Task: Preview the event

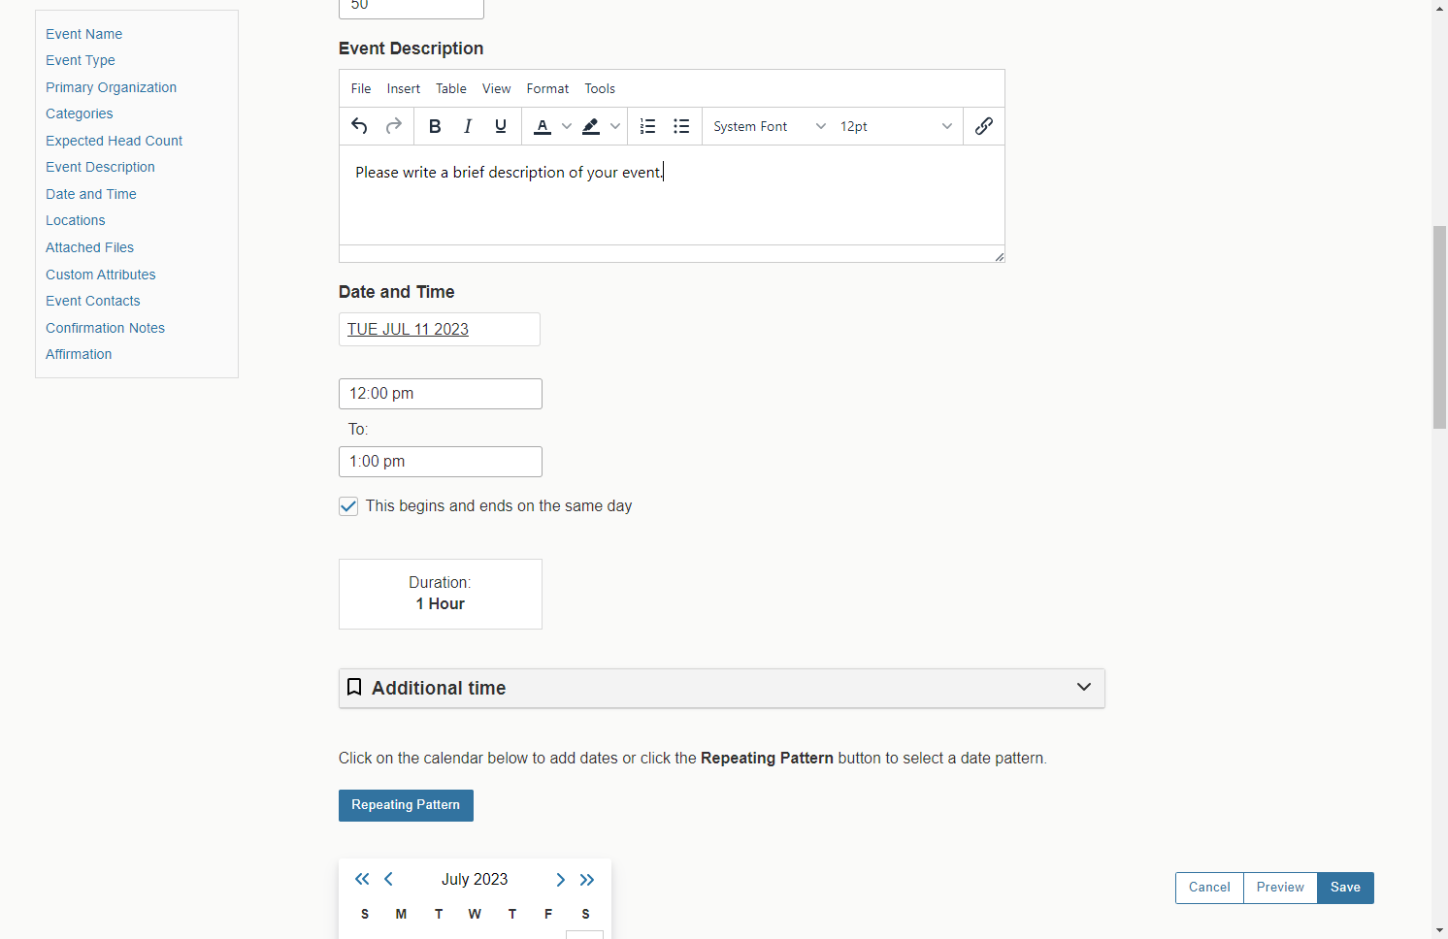Action: tap(1280, 888)
